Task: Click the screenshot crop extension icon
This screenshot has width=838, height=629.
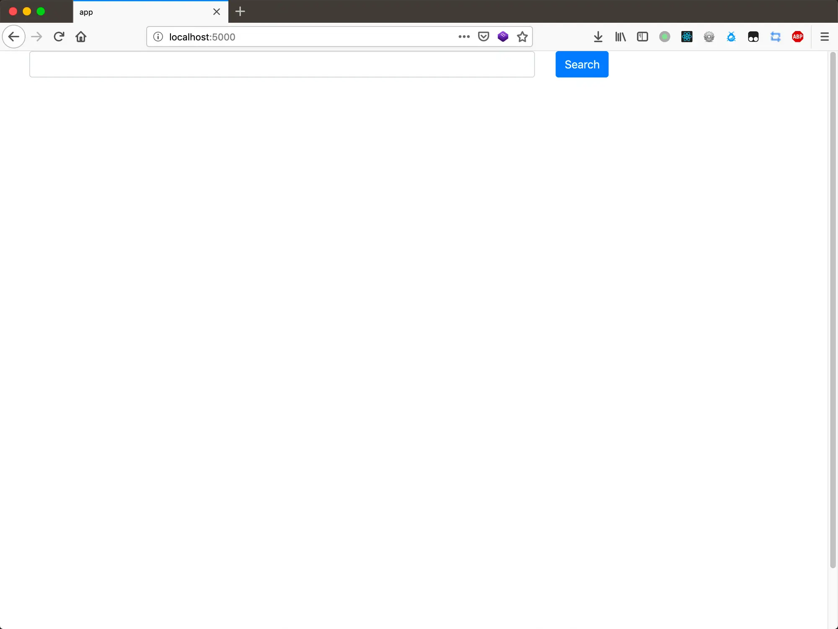Action: 776,36
